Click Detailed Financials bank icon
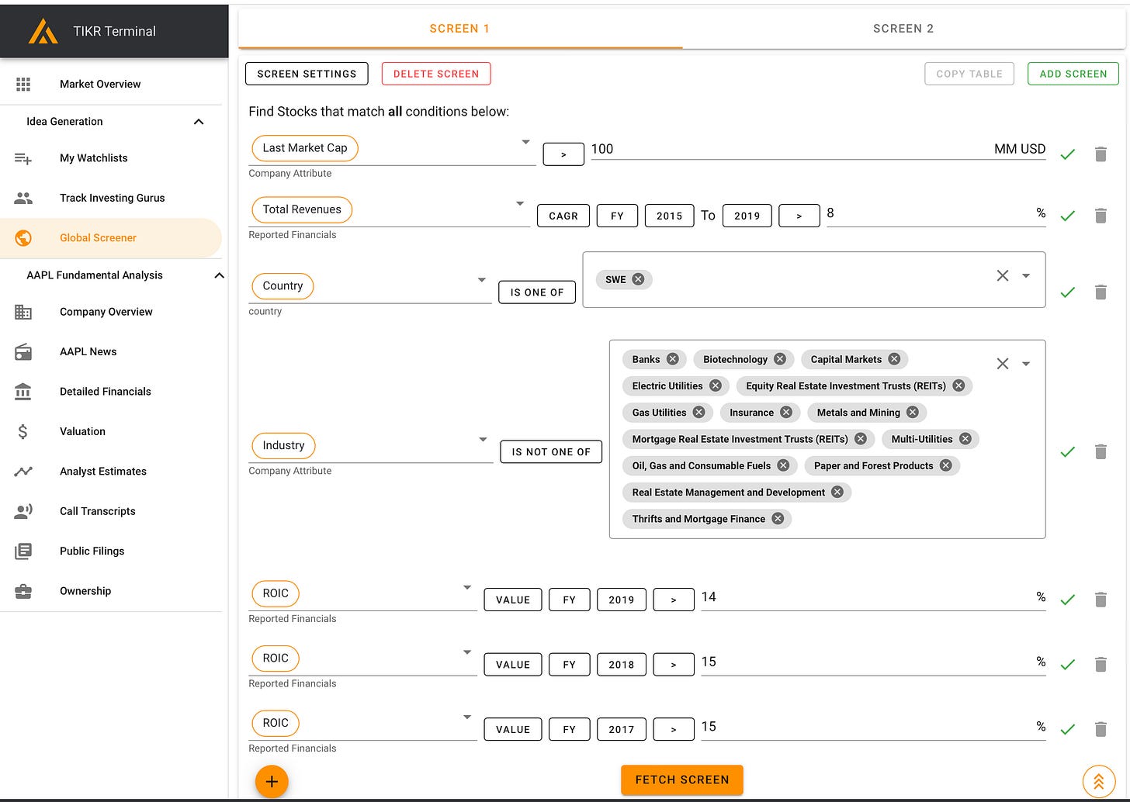The width and height of the screenshot is (1130, 802). coord(23,391)
